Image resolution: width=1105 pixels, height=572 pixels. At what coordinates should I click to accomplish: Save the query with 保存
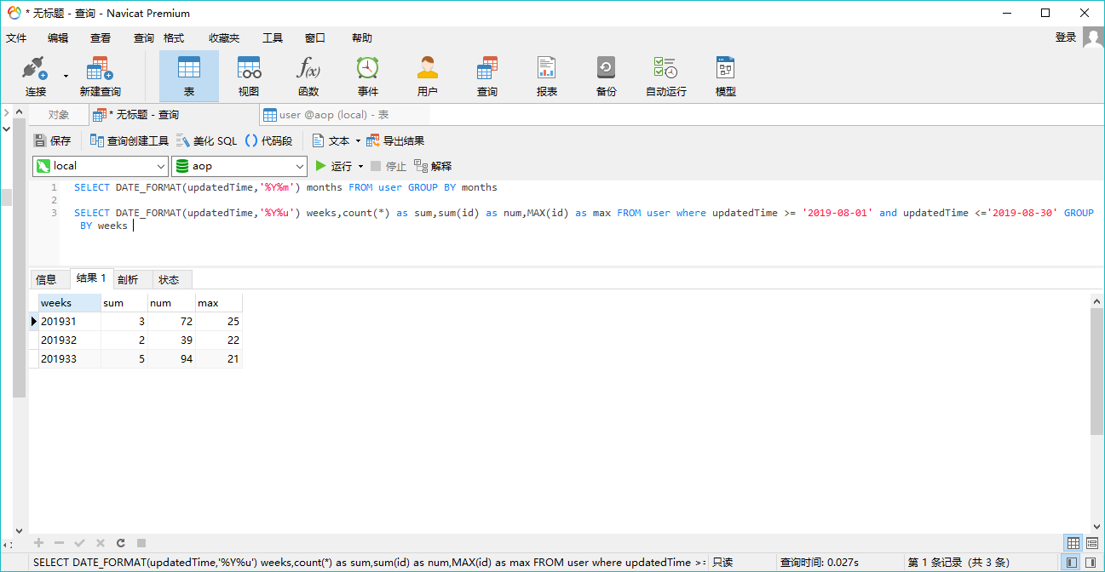52,141
